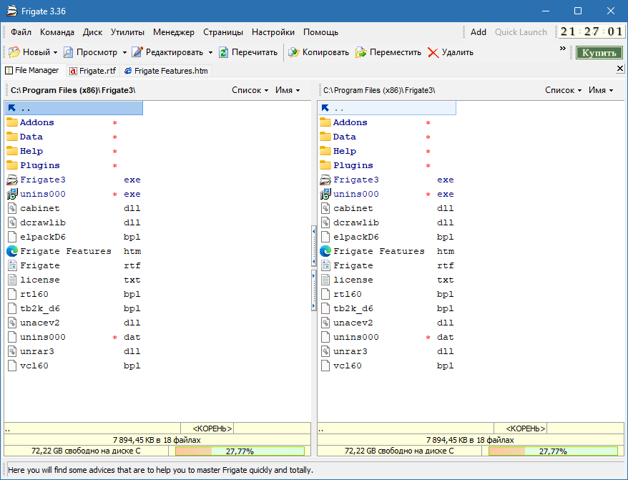Screen dimensions: 628x480
Task: Click the parent directory arrow in left panel
Action: [12, 108]
